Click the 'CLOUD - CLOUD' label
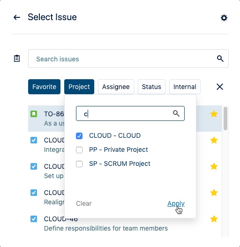The image size is (240, 247). (115, 135)
